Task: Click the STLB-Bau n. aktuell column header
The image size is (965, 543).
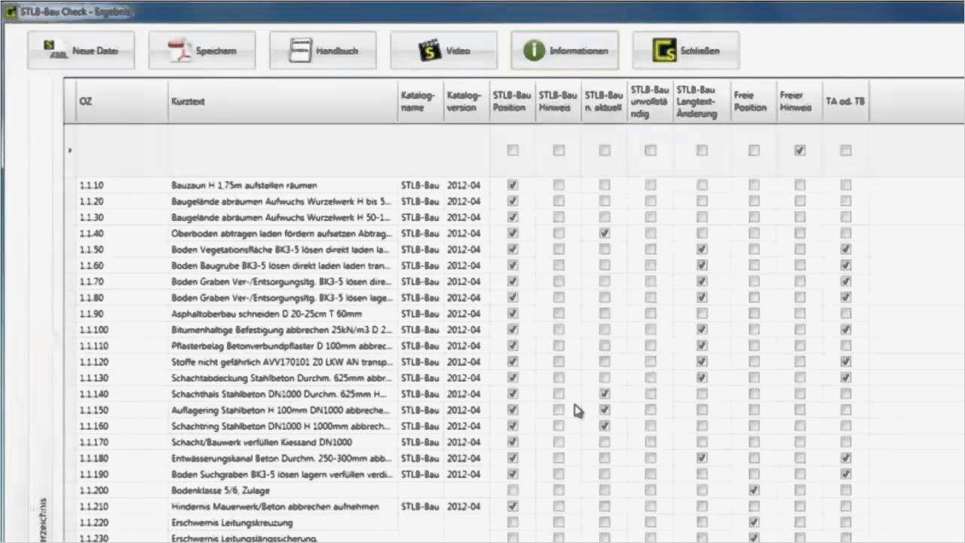Action: click(x=605, y=101)
